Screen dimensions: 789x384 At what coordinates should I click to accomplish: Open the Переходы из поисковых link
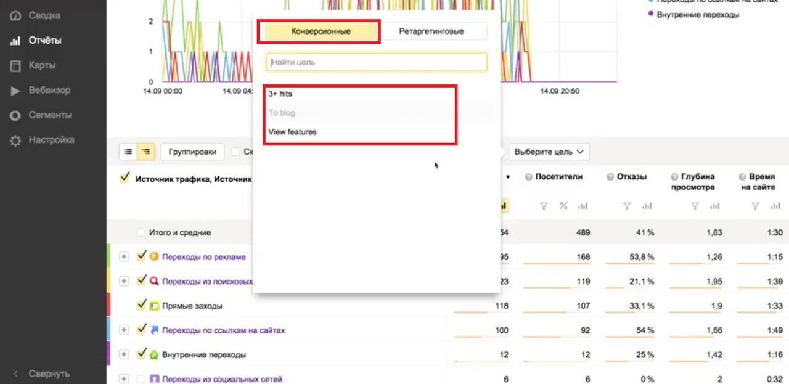(x=207, y=281)
